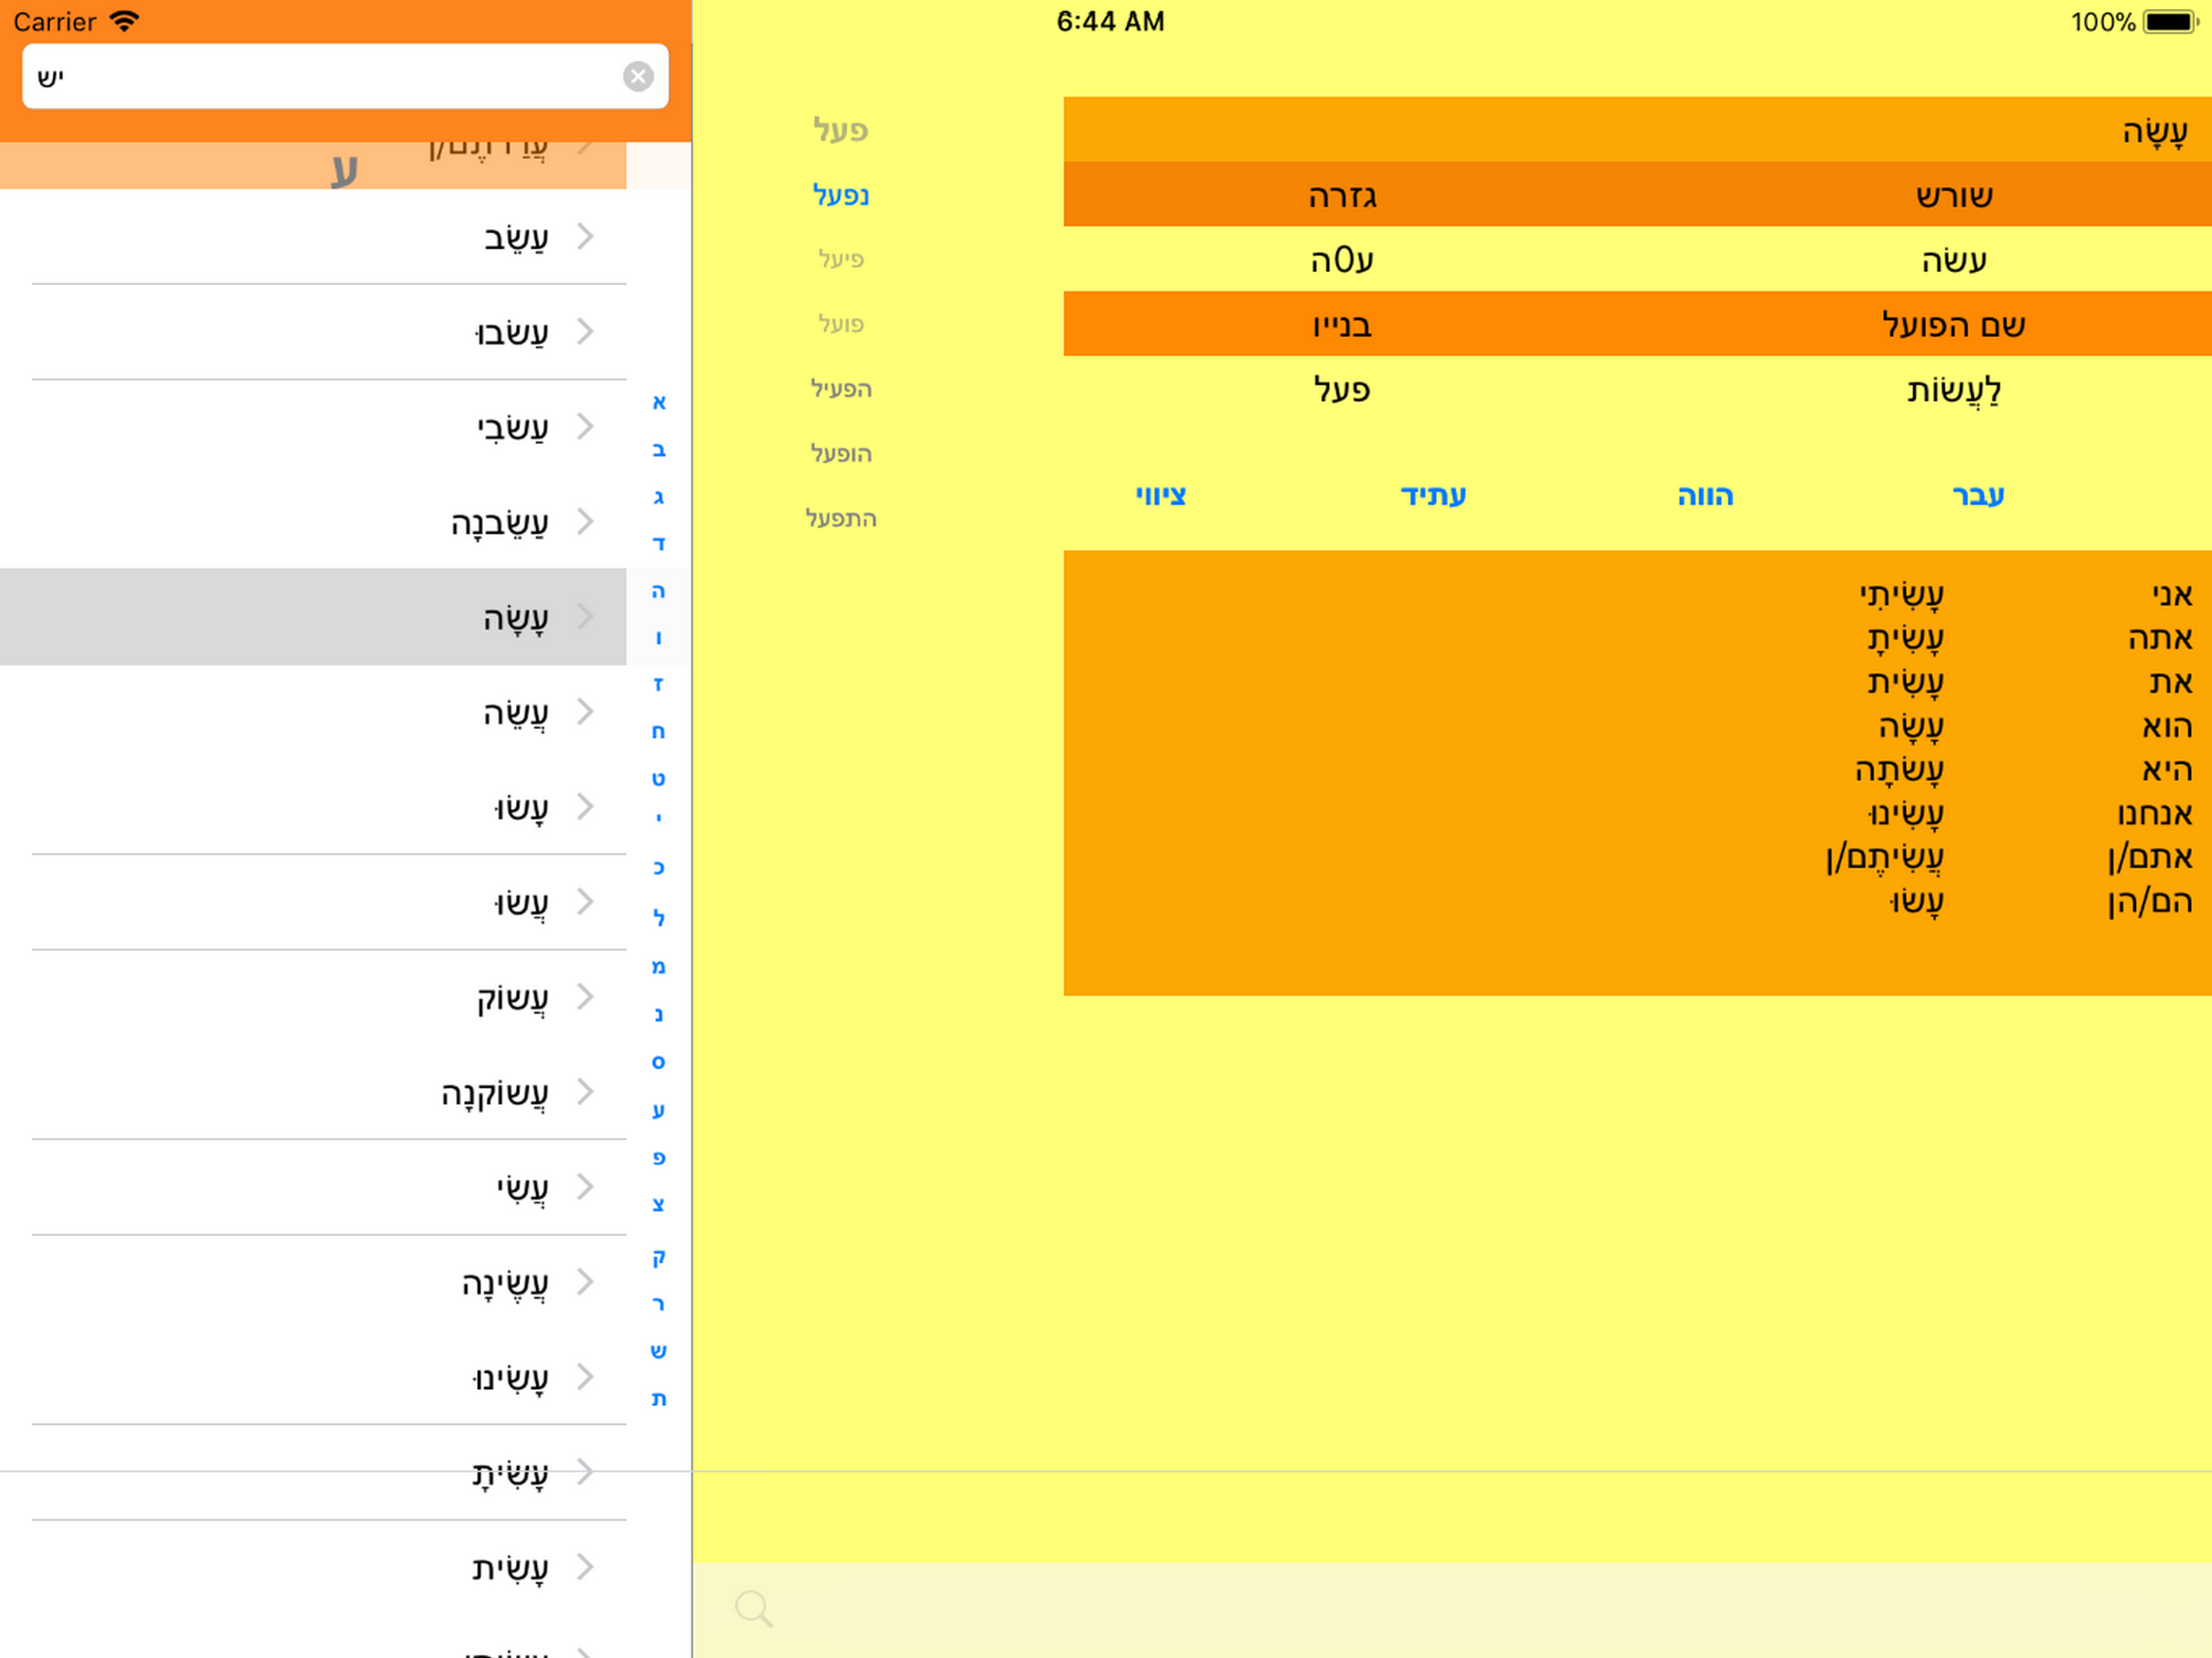Clear the search field text
The height and width of the screenshot is (1658, 2212).
[638, 76]
